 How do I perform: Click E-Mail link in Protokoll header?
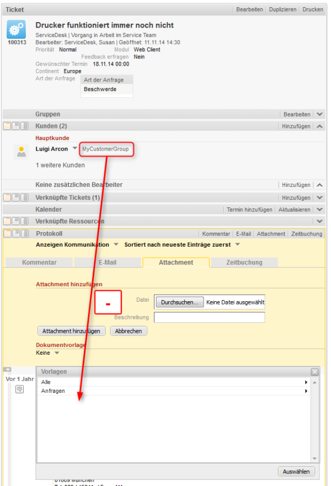tap(244, 234)
